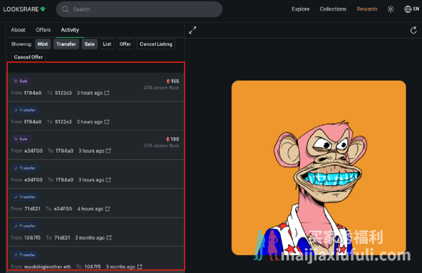Select the Activity tab
The width and height of the screenshot is (422, 273).
point(70,30)
